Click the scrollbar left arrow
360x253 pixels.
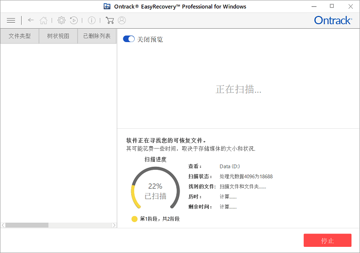coord(3,225)
